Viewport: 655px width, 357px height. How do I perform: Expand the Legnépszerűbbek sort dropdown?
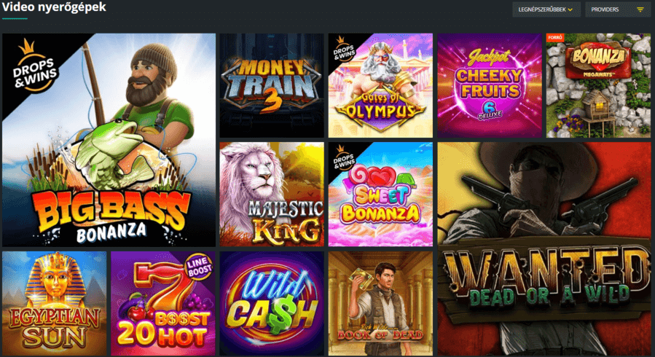(546, 9)
